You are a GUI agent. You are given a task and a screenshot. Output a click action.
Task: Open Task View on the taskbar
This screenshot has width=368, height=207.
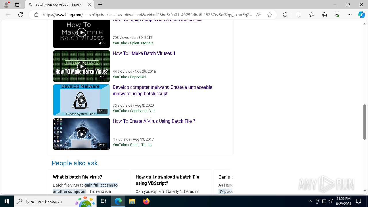coord(103,201)
